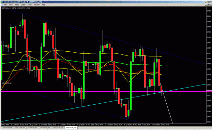Open the Insert menu
Screen dimensions: 213x130
pyautogui.click(x=17, y=5)
